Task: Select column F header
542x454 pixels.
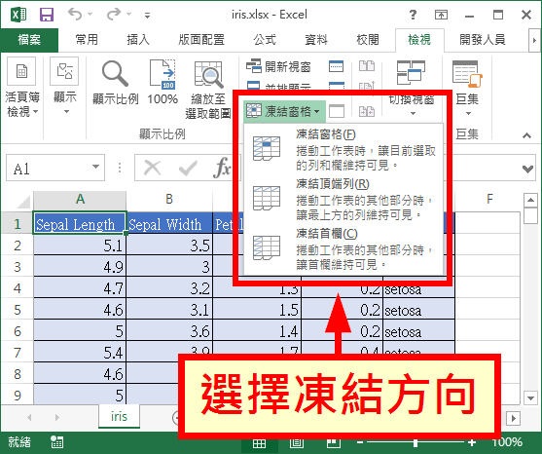Action: pos(489,200)
